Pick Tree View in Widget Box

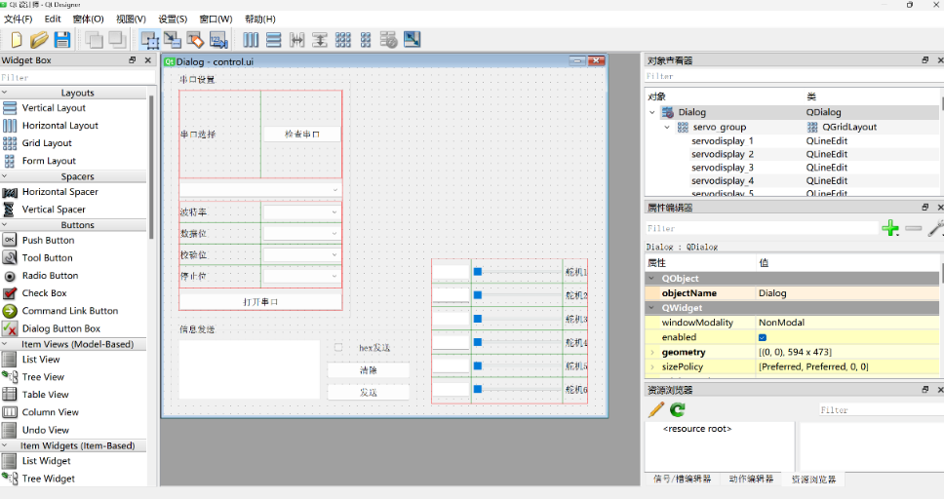(x=43, y=377)
